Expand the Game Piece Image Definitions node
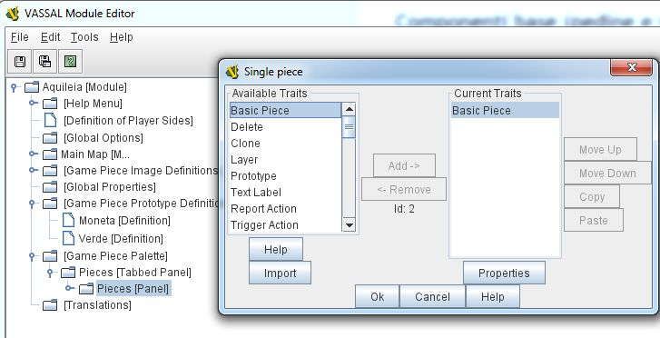 [x=33, y=170]
